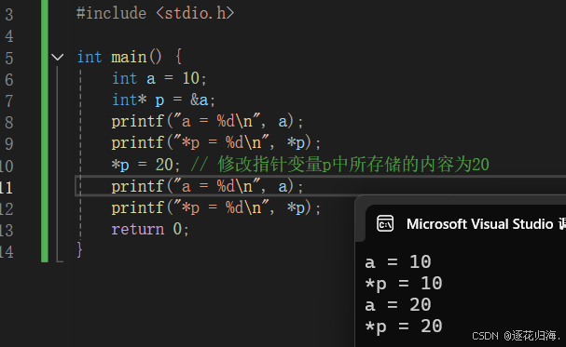Viewport: 566px width, 347px height.
Task: Click line number 6 in gutter
Action: click(9, 80)
